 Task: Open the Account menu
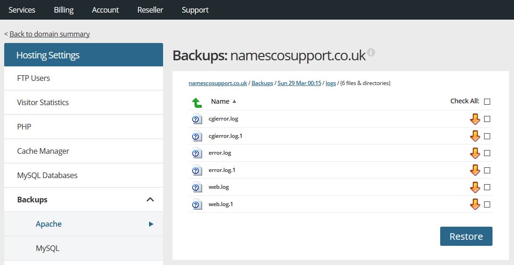(x=105, y=10)
